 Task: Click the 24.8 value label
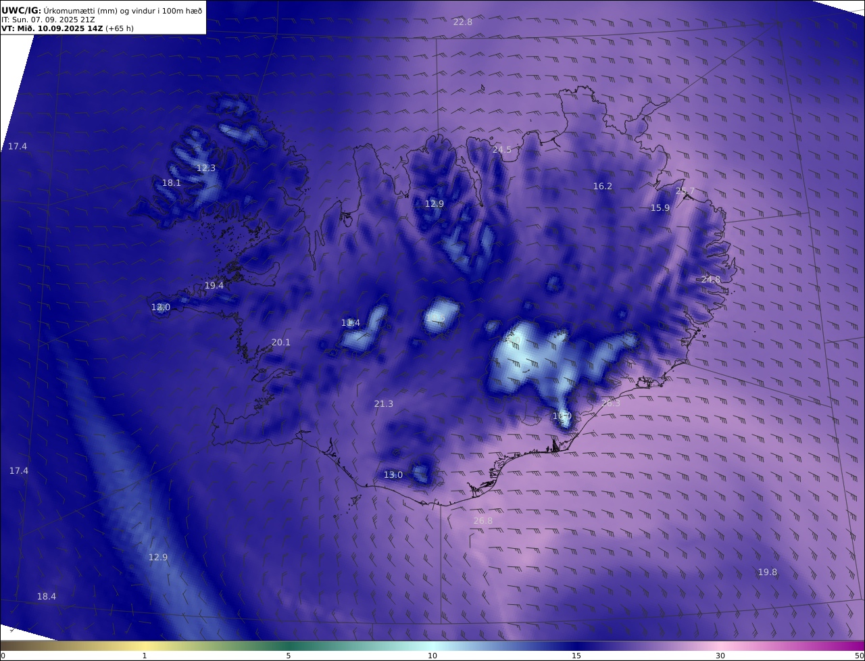[711, 280]
